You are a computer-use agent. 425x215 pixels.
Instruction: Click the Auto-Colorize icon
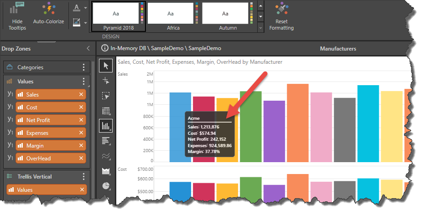coord(48,9)
